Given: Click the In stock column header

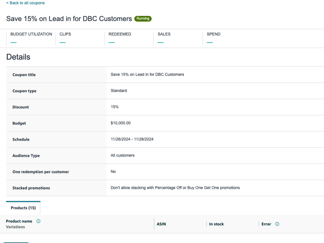Looking at the screenshot, I should click(x=216, y=224).
